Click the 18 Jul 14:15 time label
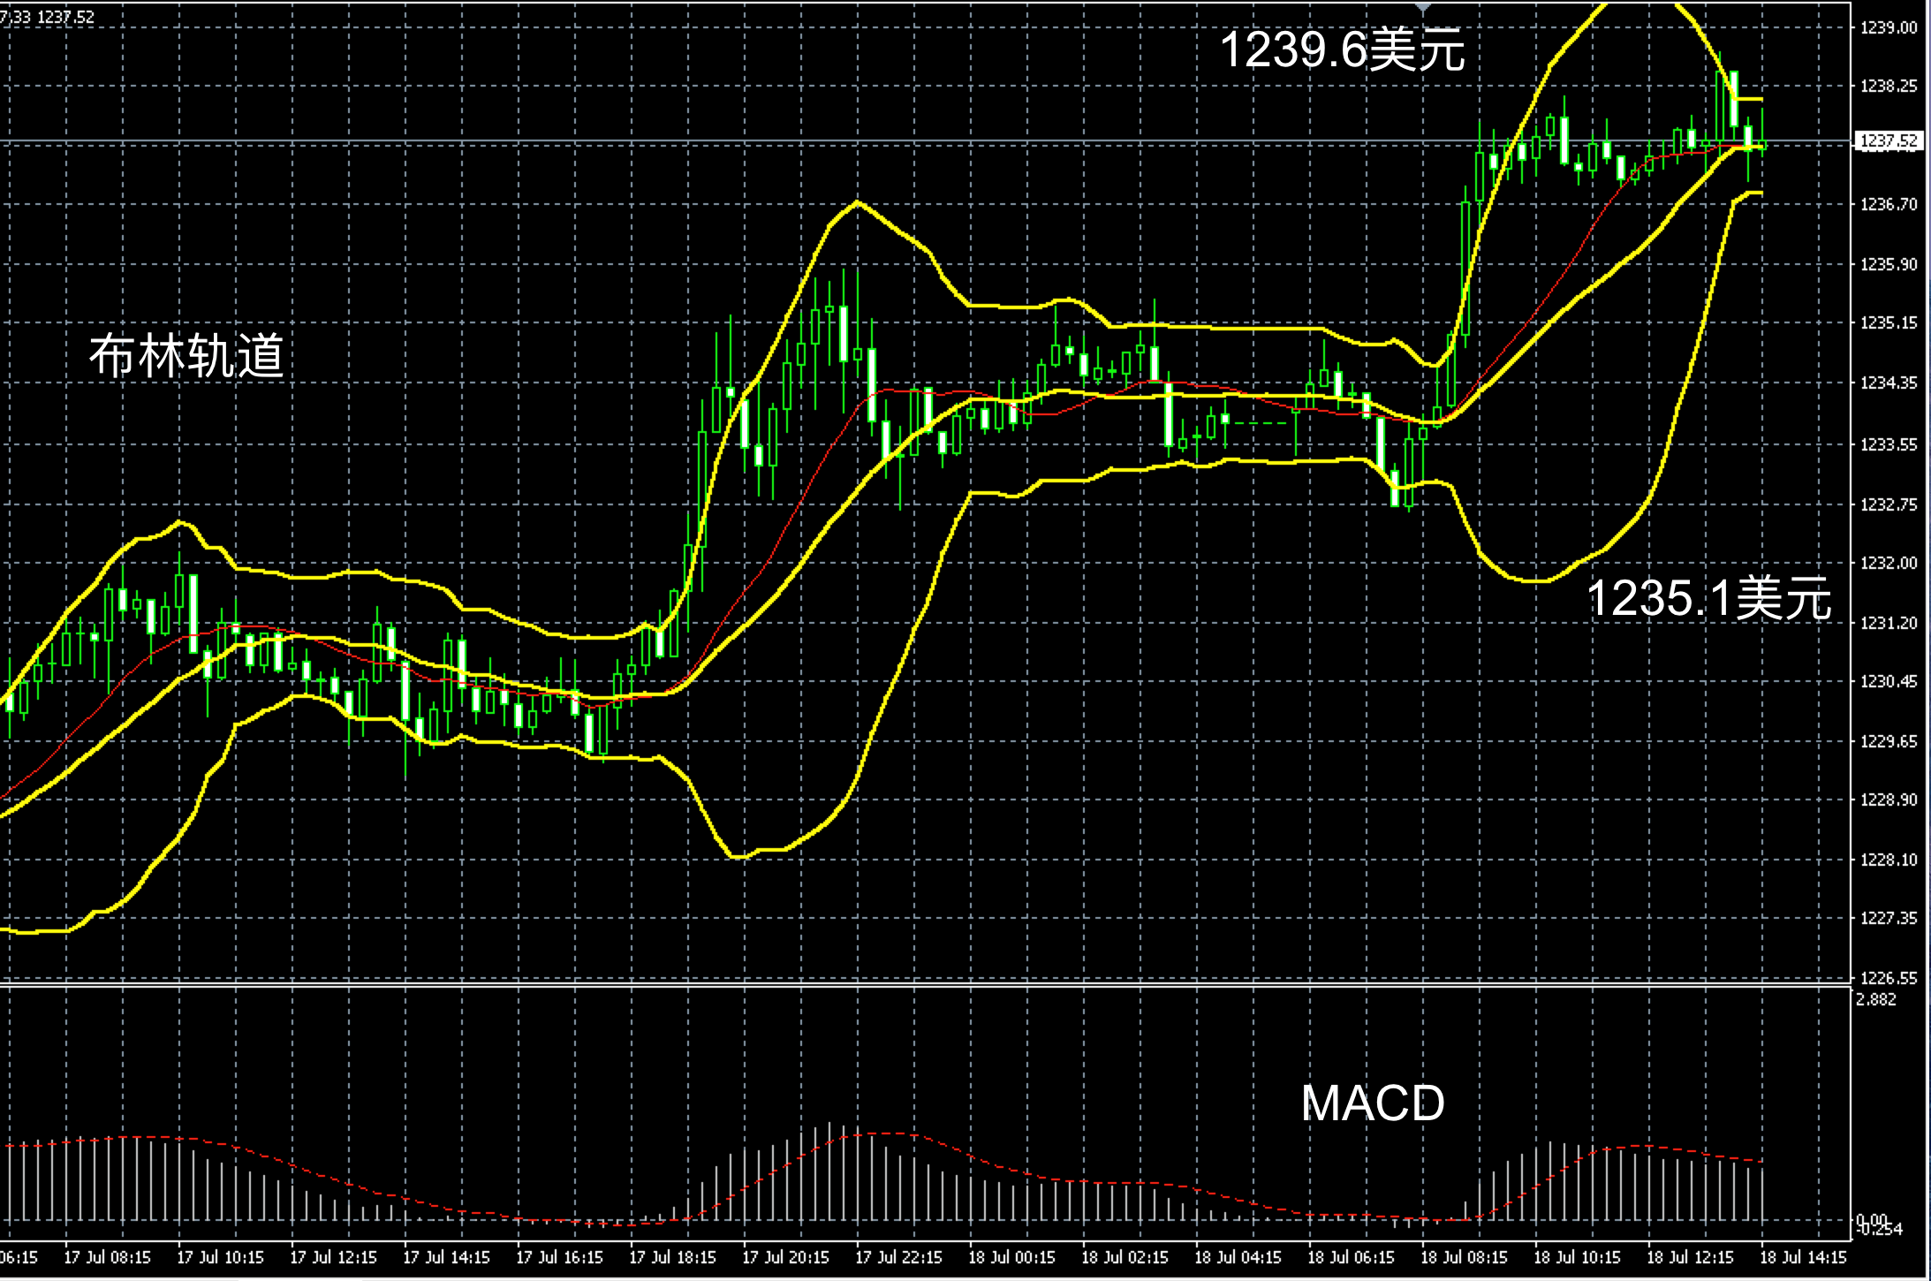This screenshot has height=1281, width=1931. tap(1802, 1257)
